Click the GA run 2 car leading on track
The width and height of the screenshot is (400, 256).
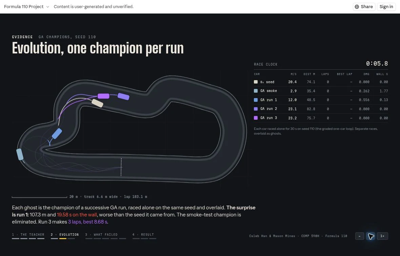[123, 96]
